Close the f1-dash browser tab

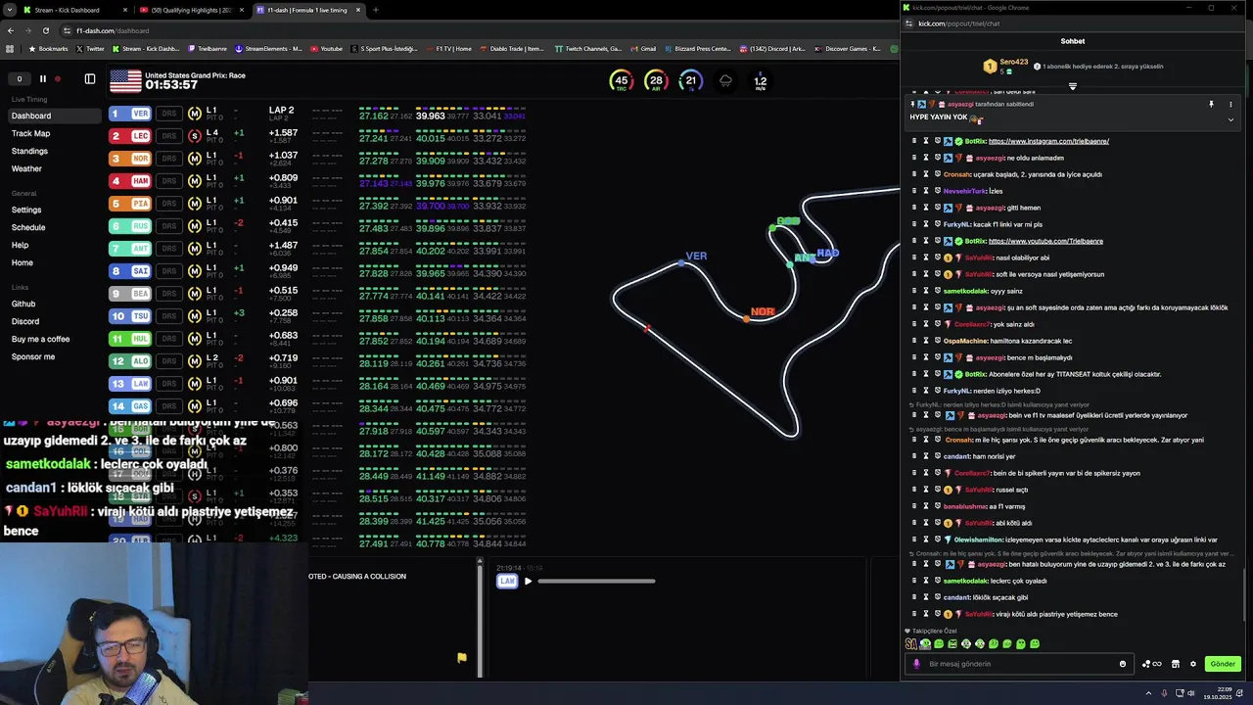[358, 10]
